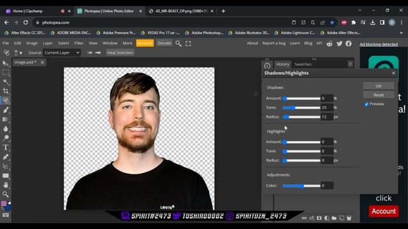Viewport: 408px width, 229px height.
Task: Switch to the History tab
Action: point(282,64)
